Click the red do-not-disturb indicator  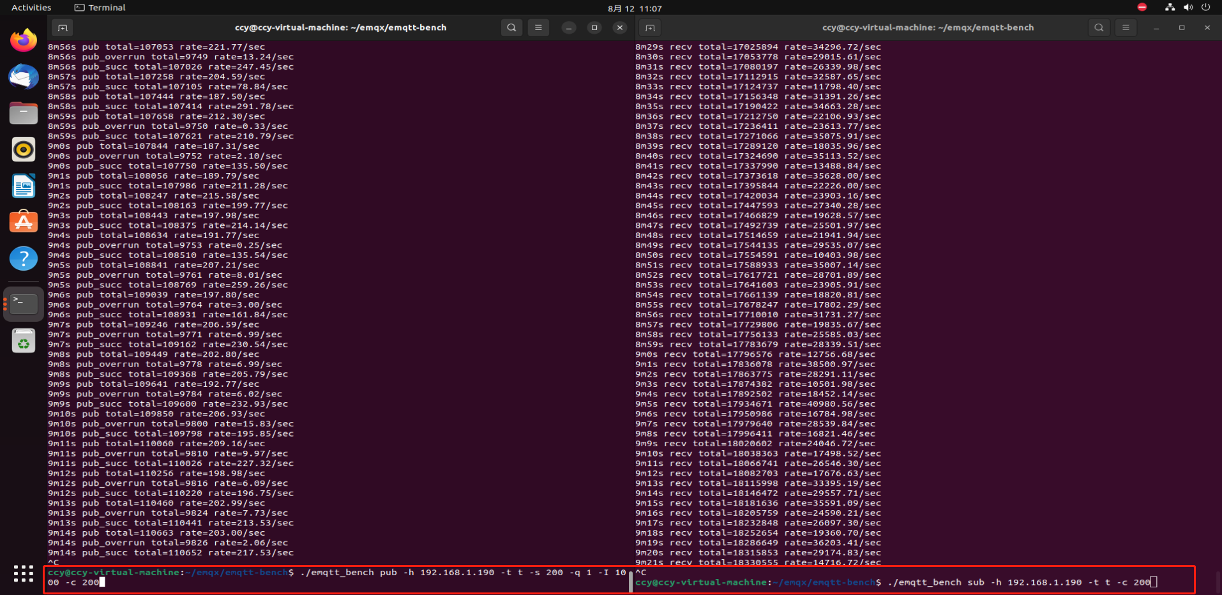1142,7
